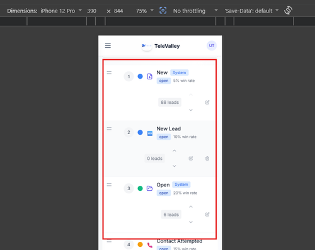
Task: Open the Save-Data default dropdown
Action: tap(251, 11)
